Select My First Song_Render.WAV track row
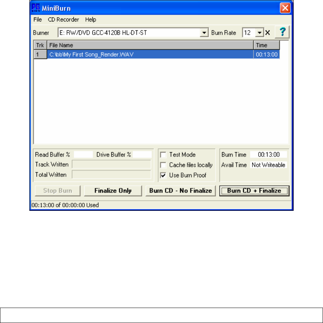 click(x=156, y=55)
